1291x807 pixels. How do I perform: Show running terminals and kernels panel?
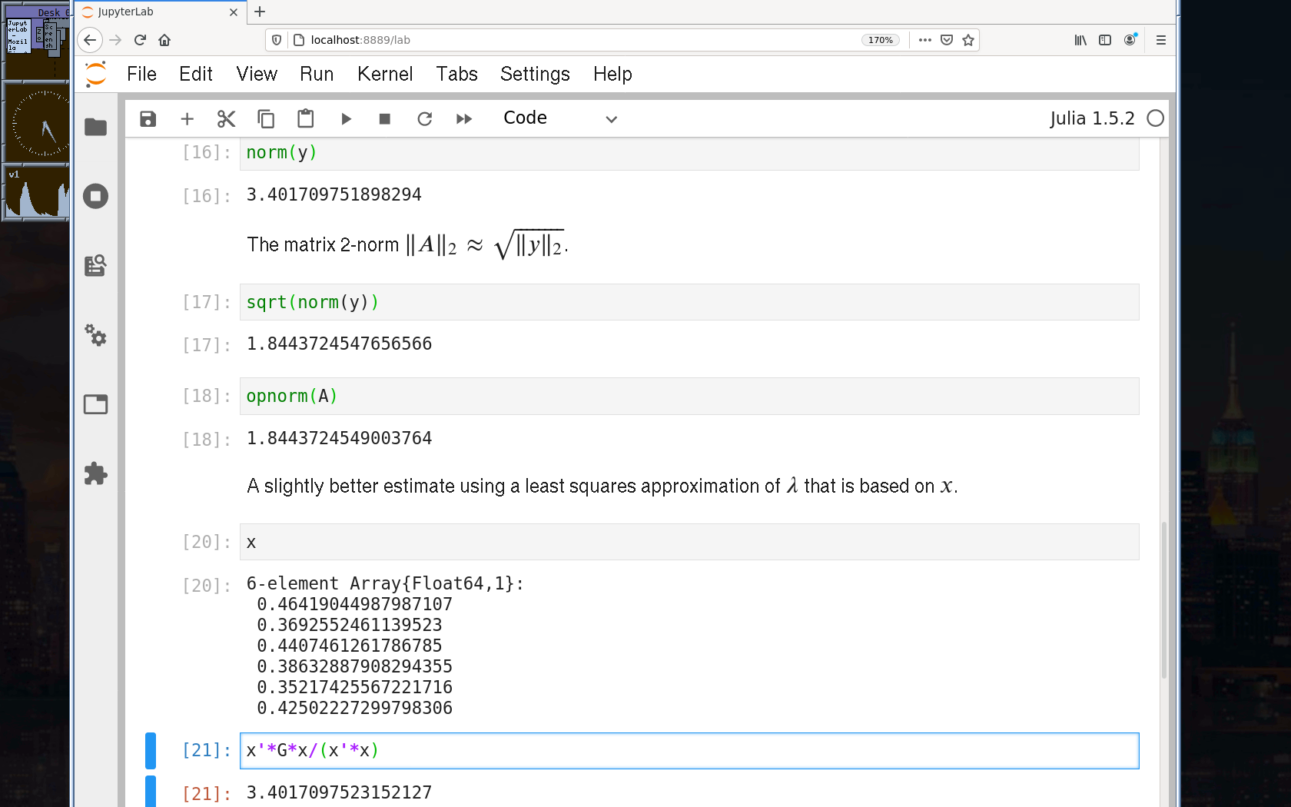(95, 196)
